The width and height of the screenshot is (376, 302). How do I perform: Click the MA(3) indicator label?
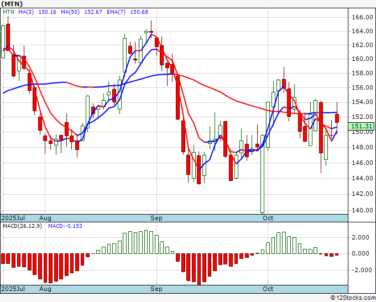click(x=26, y=12)
